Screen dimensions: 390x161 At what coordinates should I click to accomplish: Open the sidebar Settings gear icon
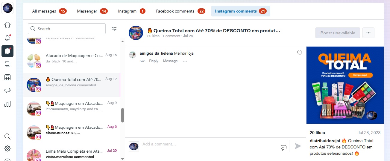(x=7, y=148)
